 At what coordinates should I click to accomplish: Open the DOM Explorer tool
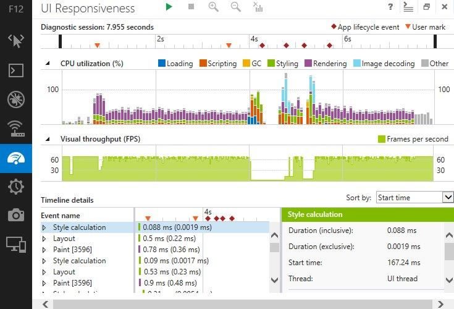pyautogui.click(x=15, y=40)
